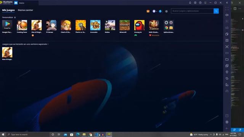Open BlueStacks settings gear in sidebar
This screenshot has width=244, height=137.
227,122
